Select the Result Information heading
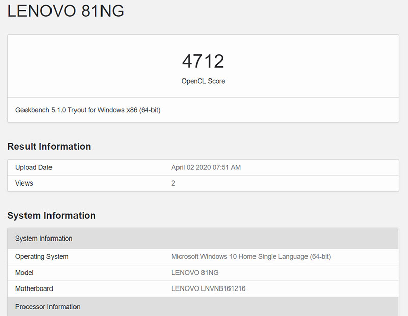The image size is (408, 316). [49, 147]
